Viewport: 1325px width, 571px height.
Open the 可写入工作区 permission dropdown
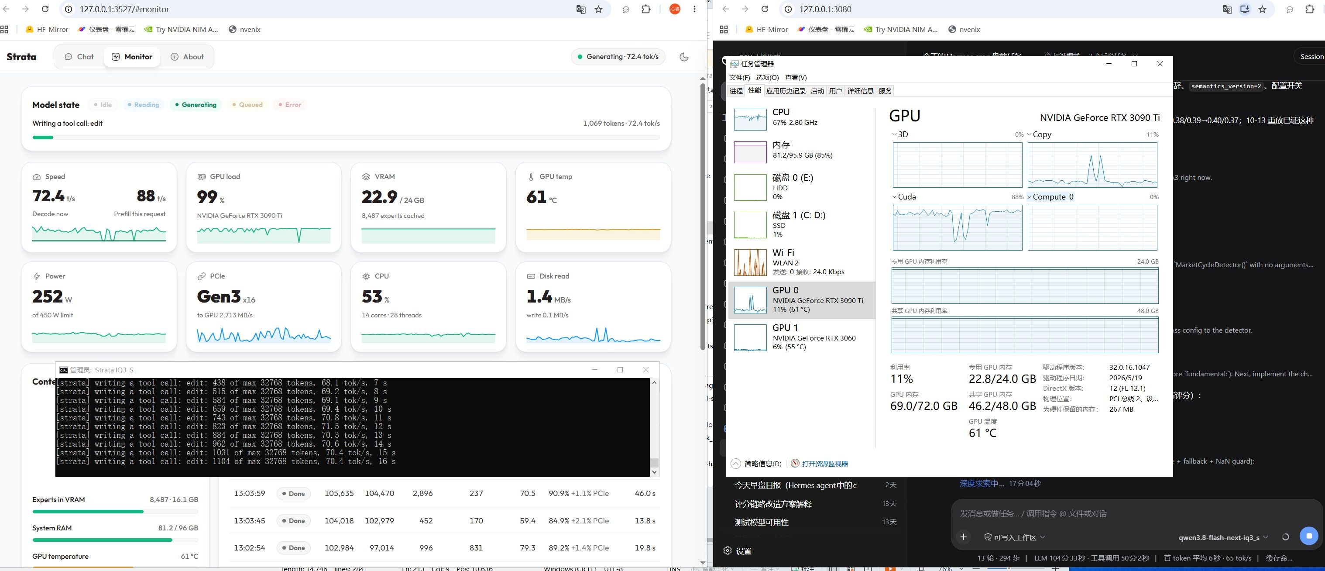pos(1014,537)
